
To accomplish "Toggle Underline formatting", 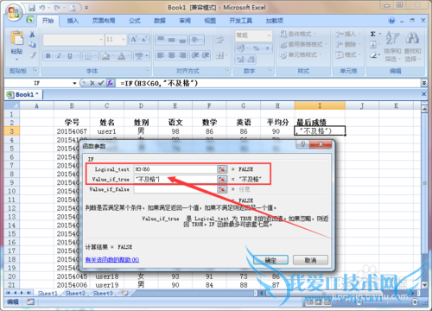I will (x=69, y=56).
